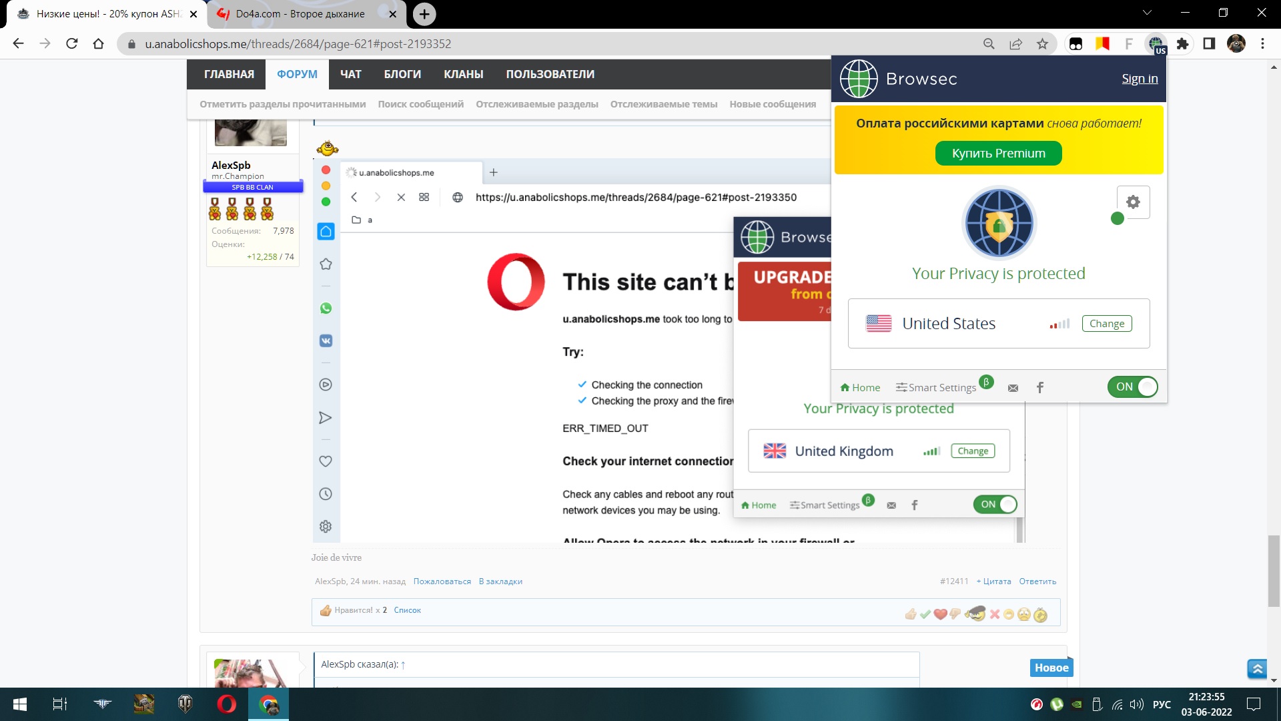Click Отметить разделы прочитанными
This screenshot has width=1281, height=721.
click(x=283, y=104)
